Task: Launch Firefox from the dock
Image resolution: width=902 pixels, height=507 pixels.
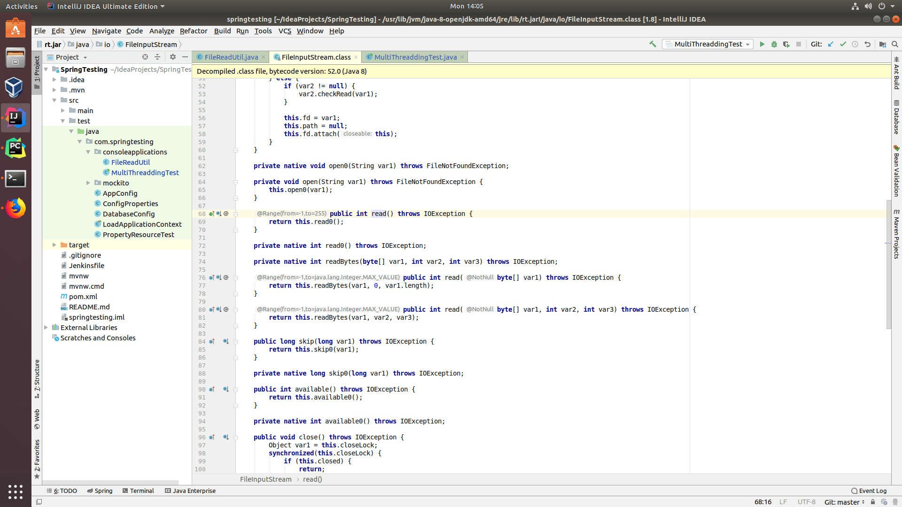Action: tap(16, 208)
